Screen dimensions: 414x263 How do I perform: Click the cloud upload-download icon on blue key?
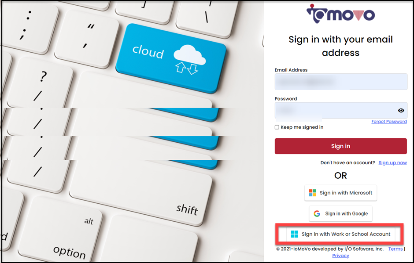(189, 60)
